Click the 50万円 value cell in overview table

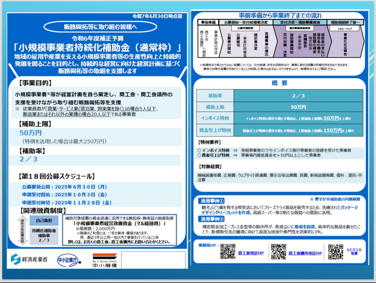[298, 107]
